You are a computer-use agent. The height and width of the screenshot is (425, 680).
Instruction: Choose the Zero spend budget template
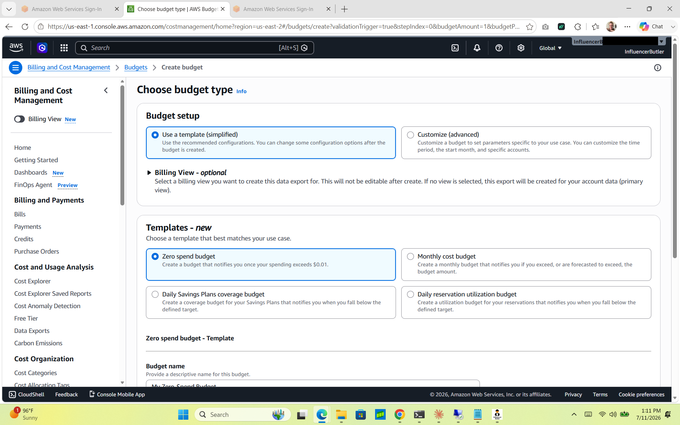point(271,265)
